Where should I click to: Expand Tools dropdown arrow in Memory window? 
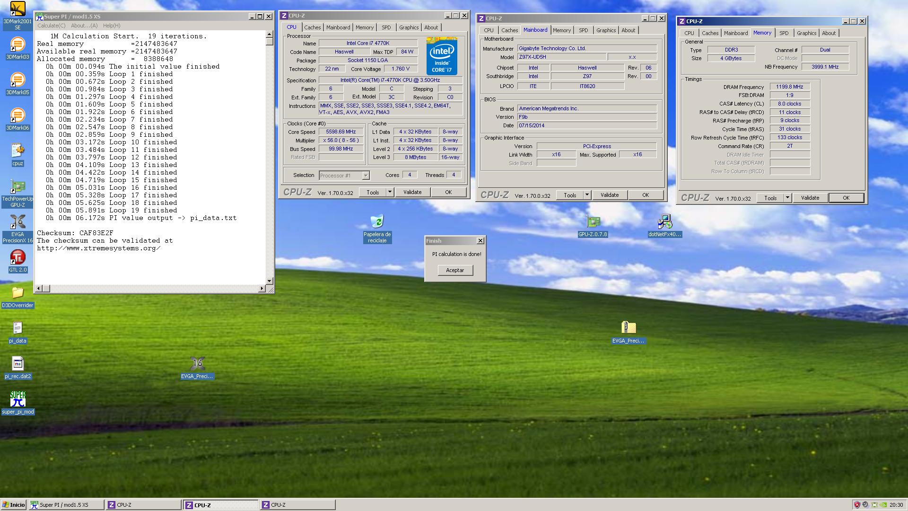(787, 198)
